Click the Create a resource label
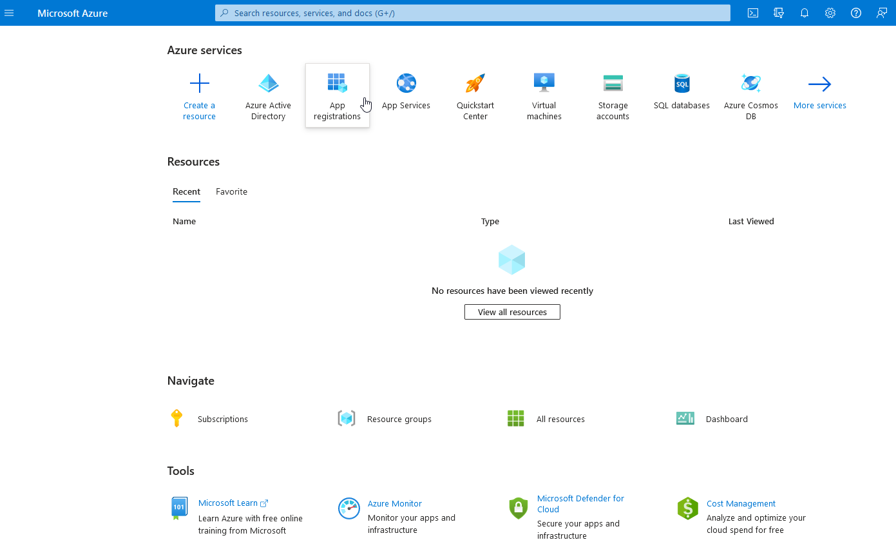 coord(199,111)
